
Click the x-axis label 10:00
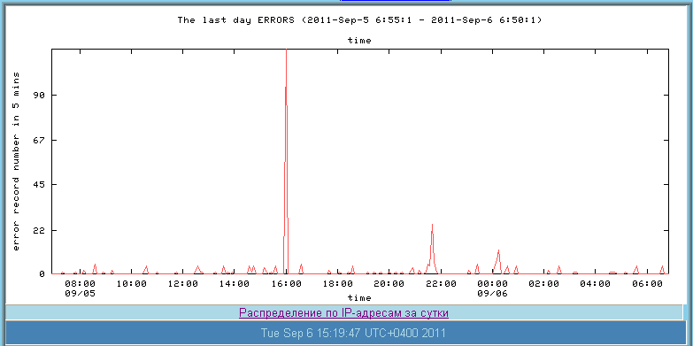click(132, 284)
